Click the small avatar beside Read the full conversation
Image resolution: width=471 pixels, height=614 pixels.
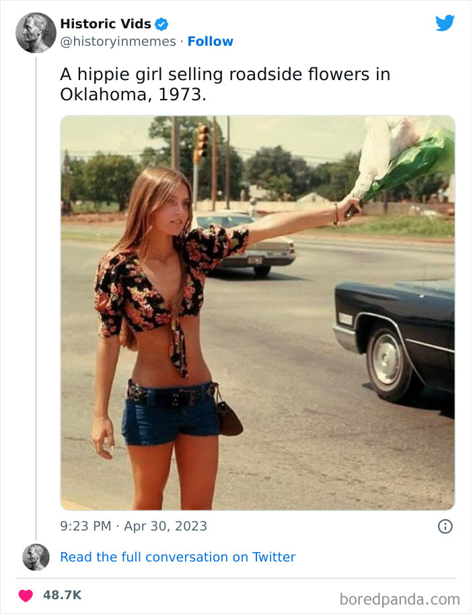pos(36,557)
